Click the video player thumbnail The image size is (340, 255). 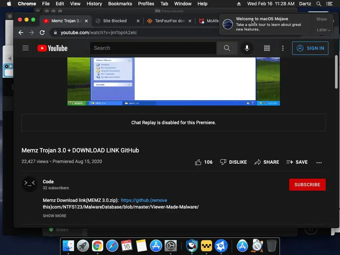pyautogui.click(x=173, y=81)
